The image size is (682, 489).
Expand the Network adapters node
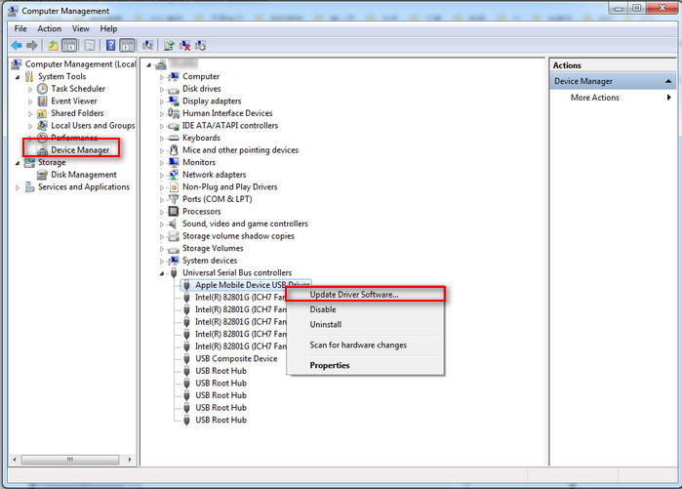163,175
